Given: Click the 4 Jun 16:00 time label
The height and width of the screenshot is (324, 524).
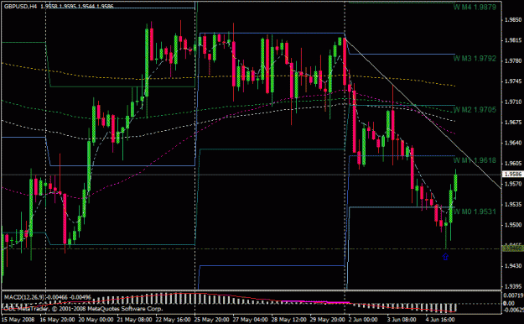Looking at the screenshot, I should tap(440, 319).
